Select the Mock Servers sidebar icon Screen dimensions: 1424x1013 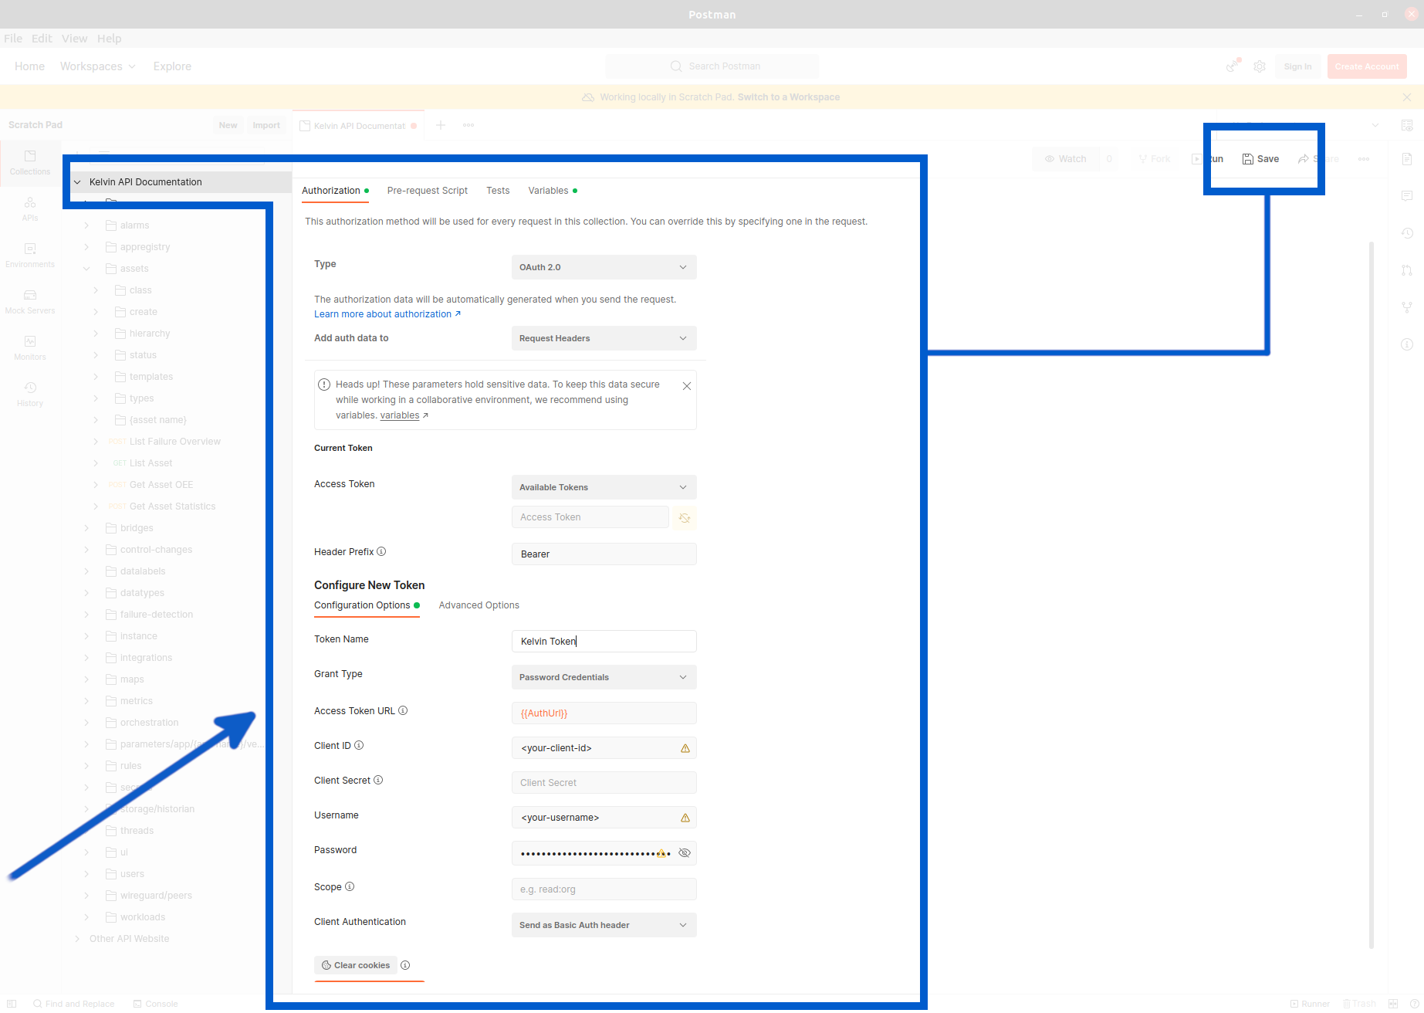pos(29,301)
